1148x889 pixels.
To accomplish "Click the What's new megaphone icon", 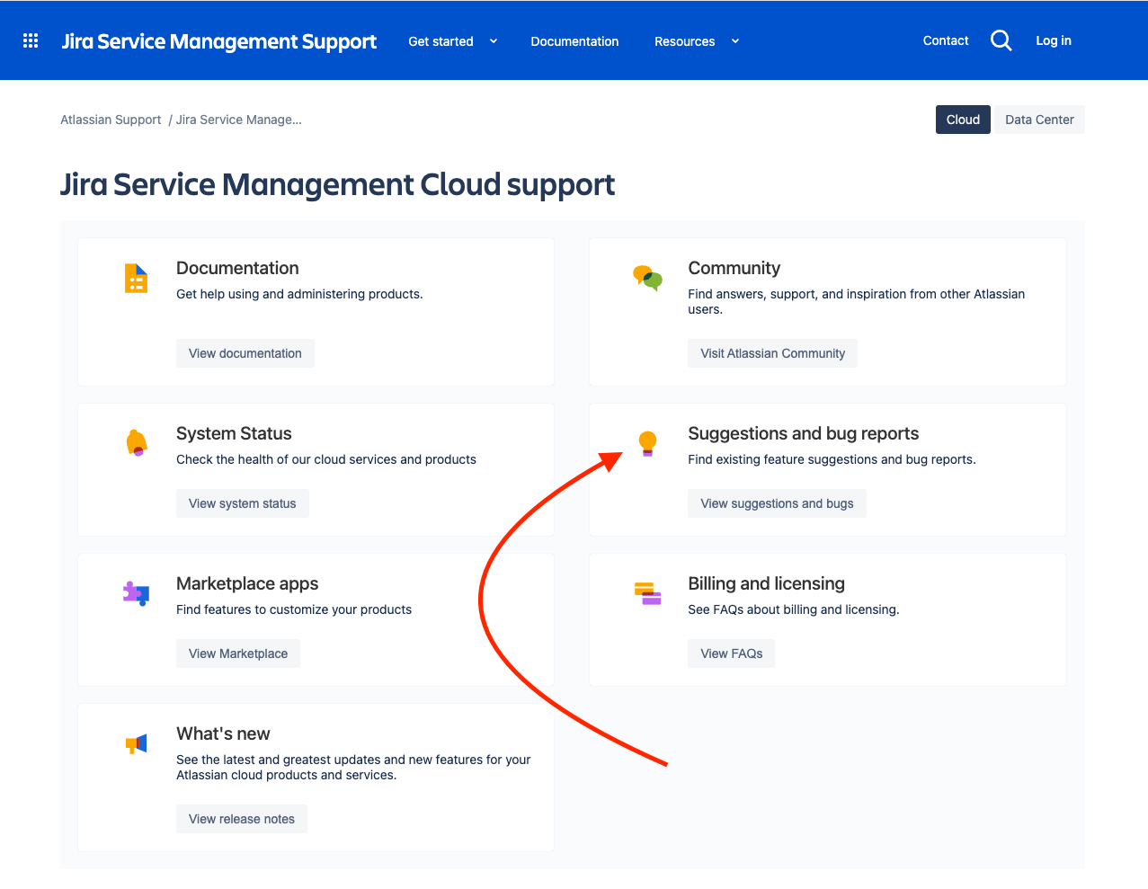I will (136, 743).
